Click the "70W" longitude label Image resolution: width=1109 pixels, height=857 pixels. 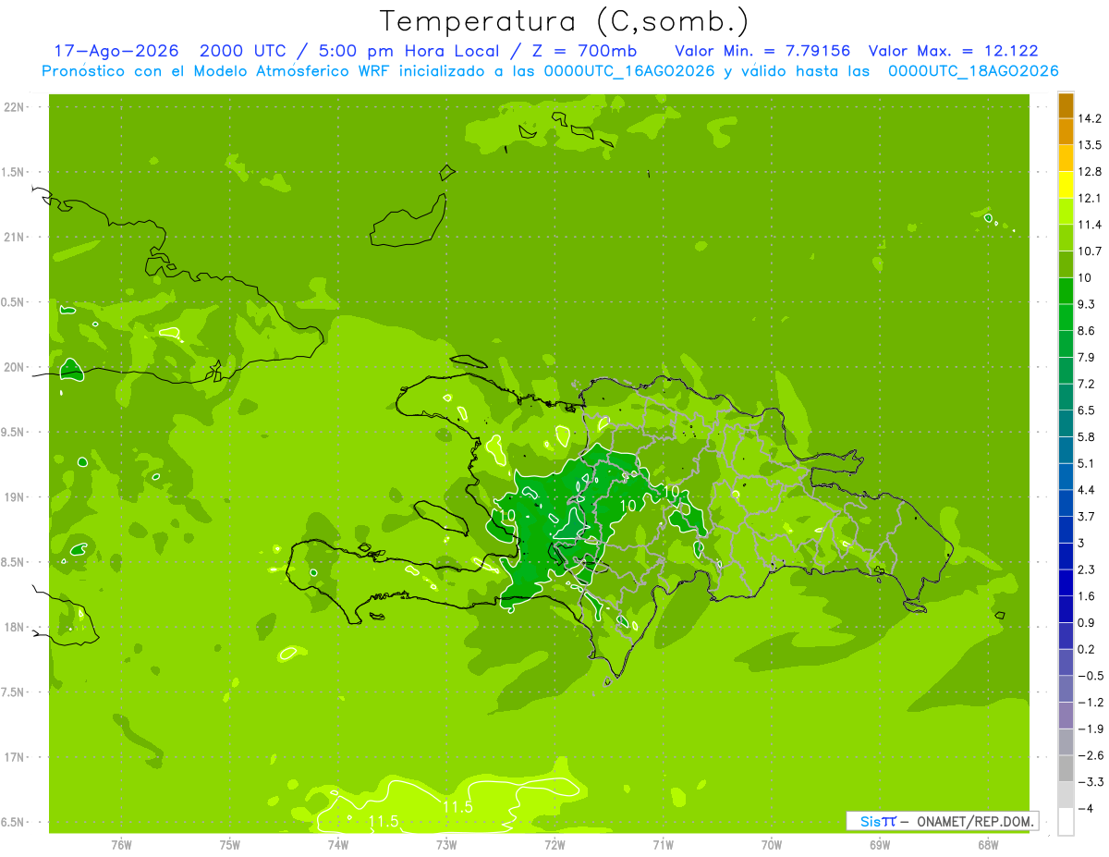tap(772, 844)
